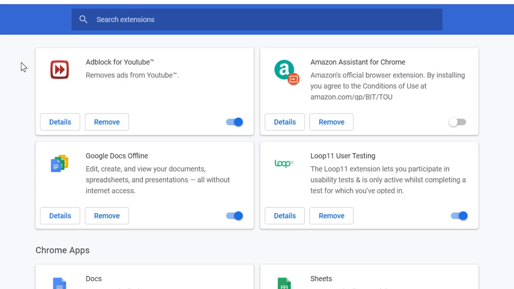Screen dimensions: 514x289
Task: Open Details for Google Docs Offline
Action: pos(60,216)
